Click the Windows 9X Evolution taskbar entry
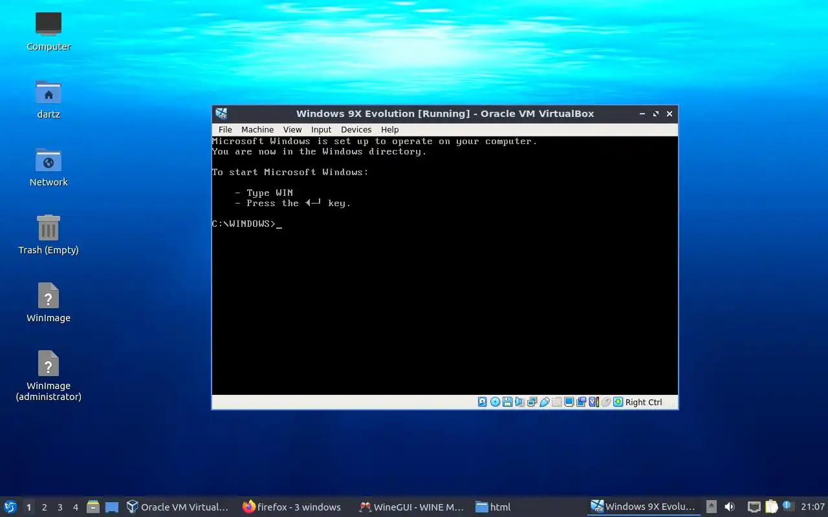This screenshot has width=828, height=517. click(643, 507)
